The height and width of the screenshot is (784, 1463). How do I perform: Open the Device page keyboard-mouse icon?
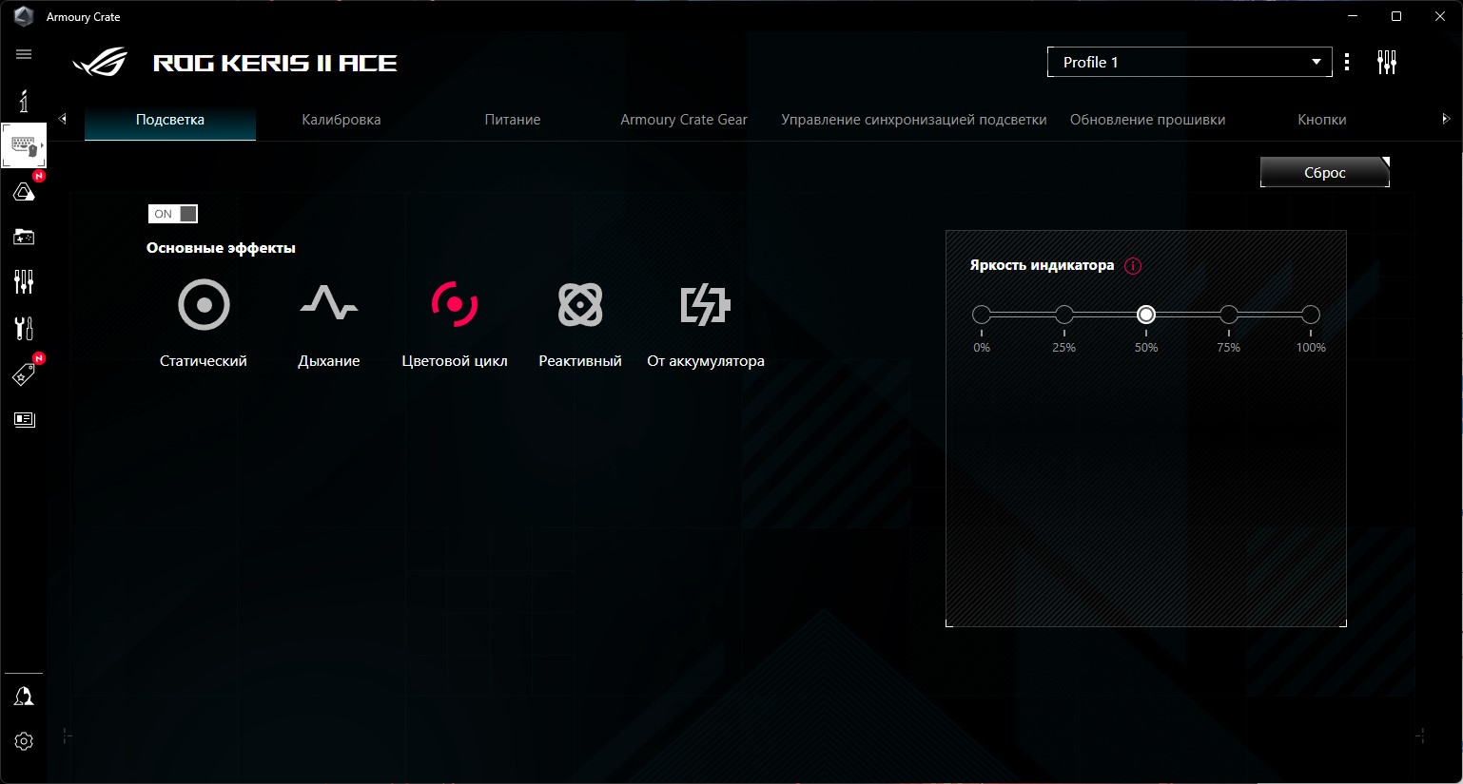coord(24,145)
